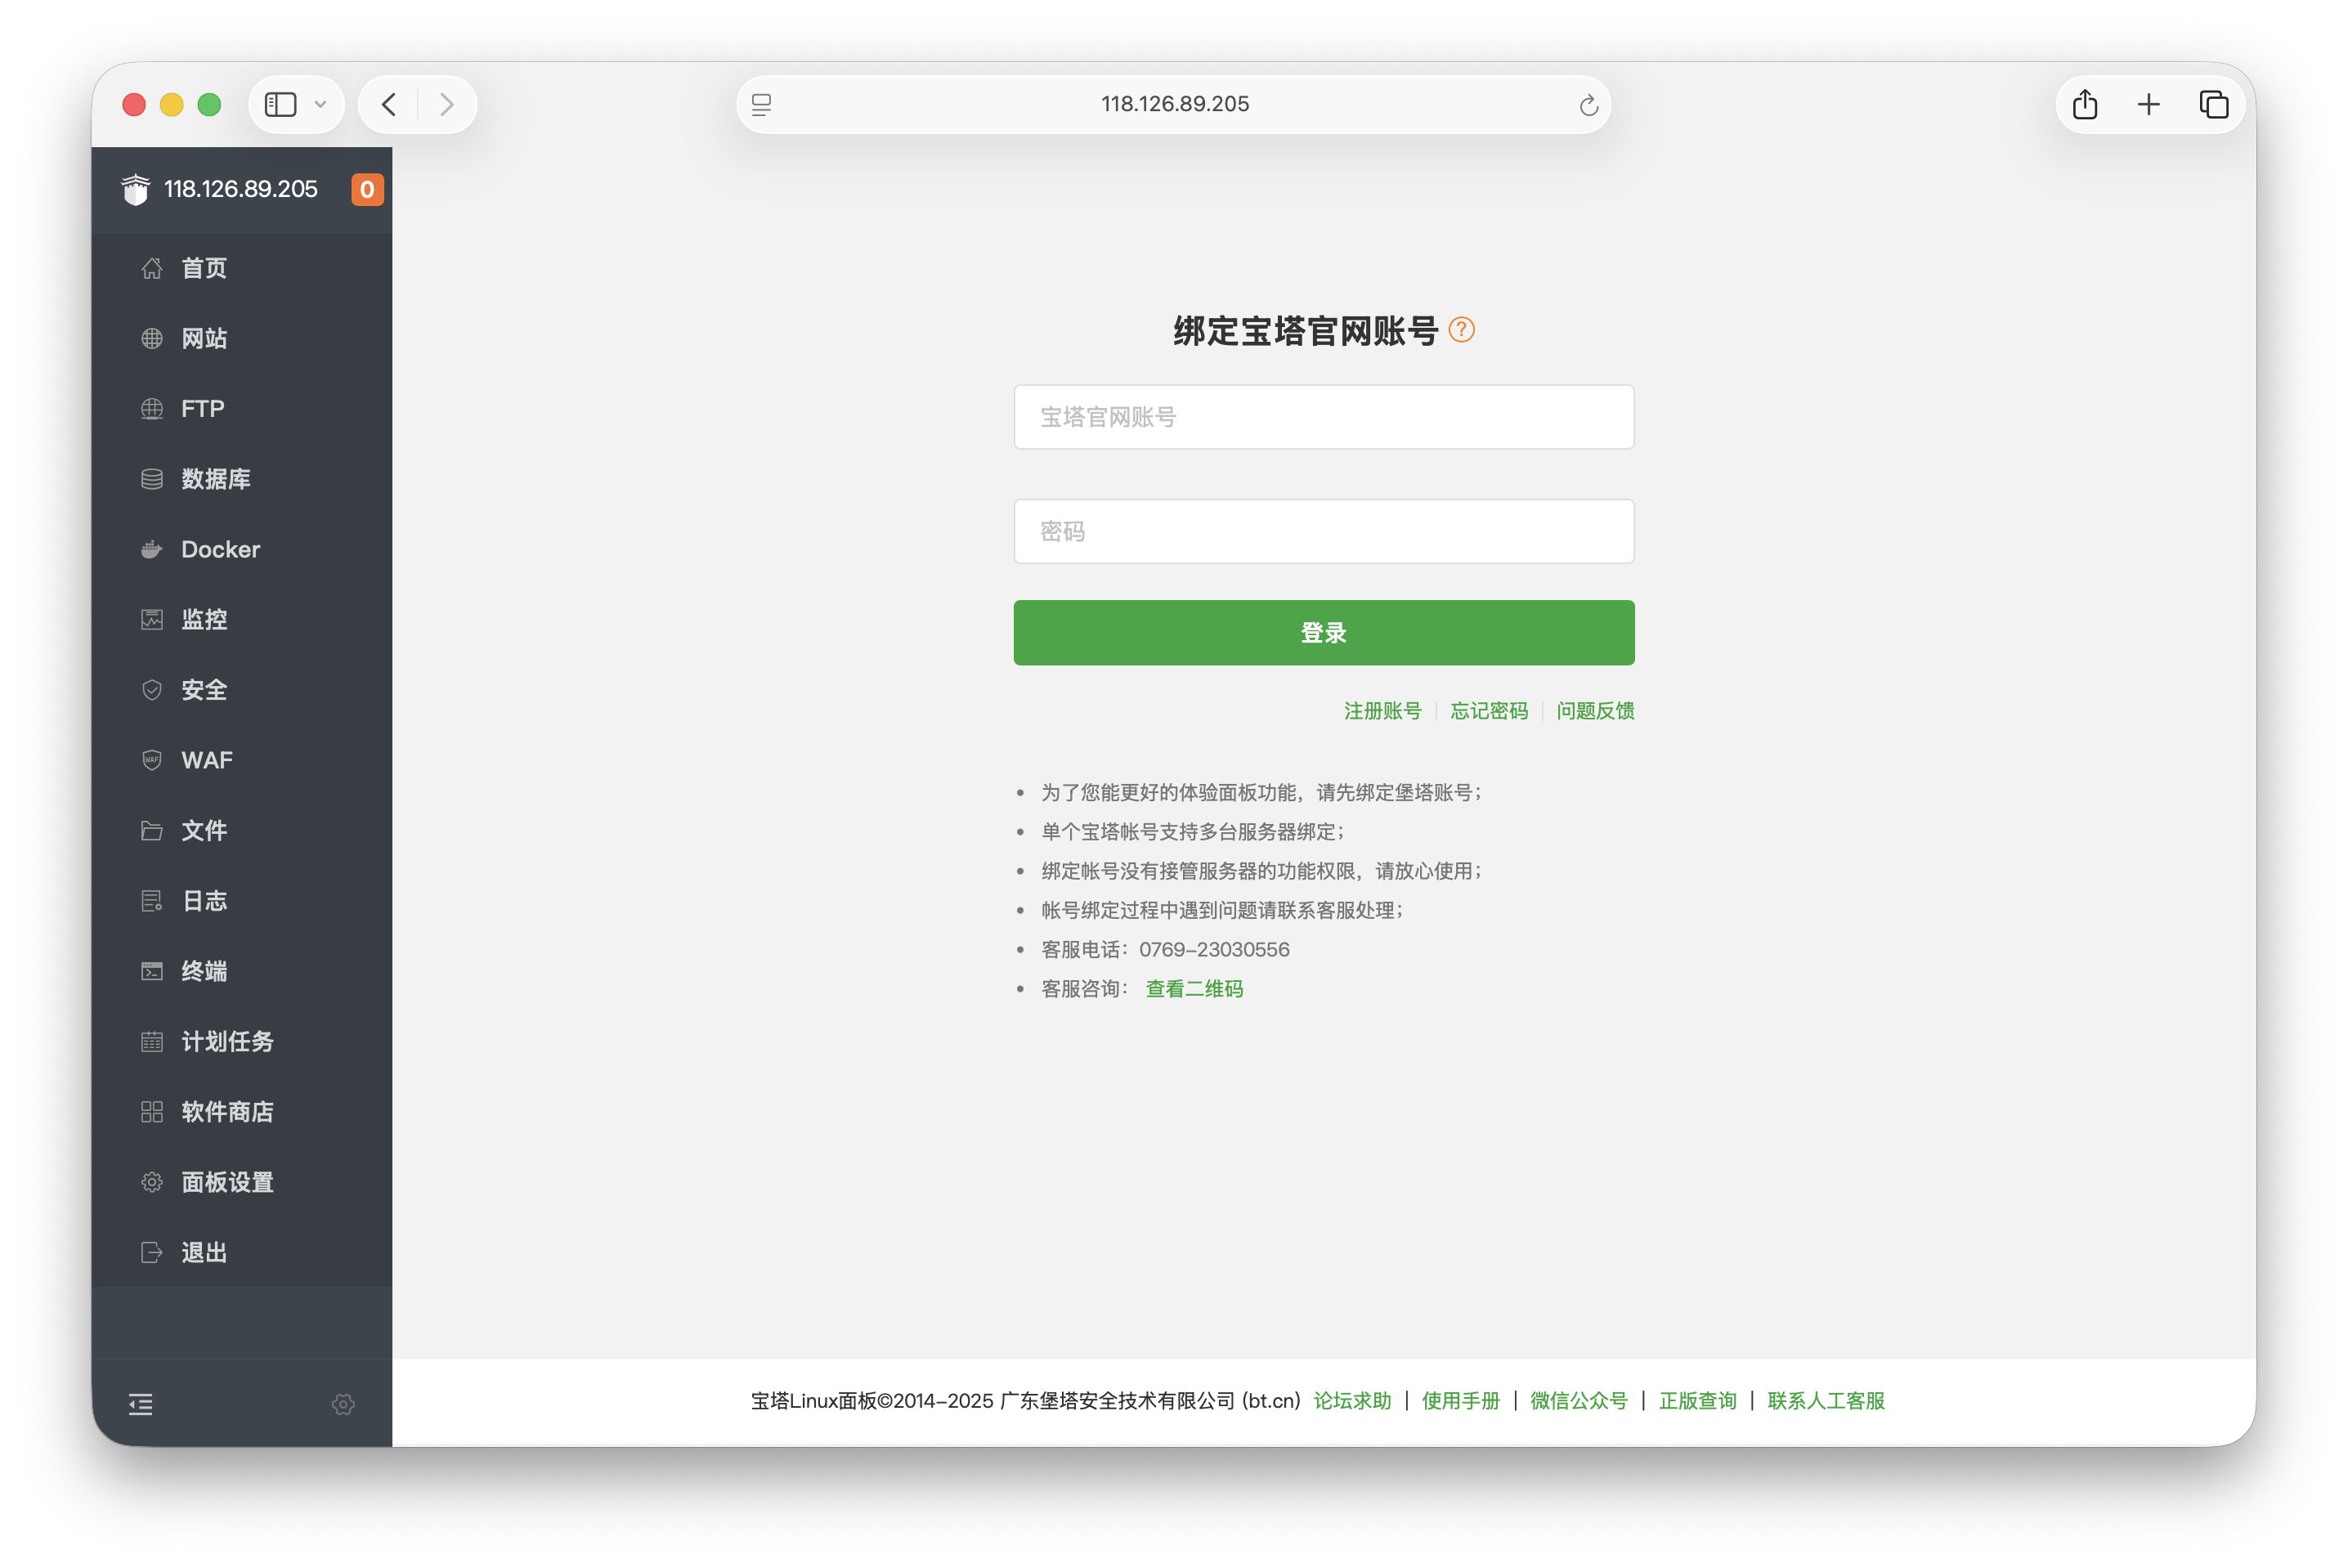Open the 监控 monitoring page
Viewport: 2348px width, 1568px height.
pos(204,619)
